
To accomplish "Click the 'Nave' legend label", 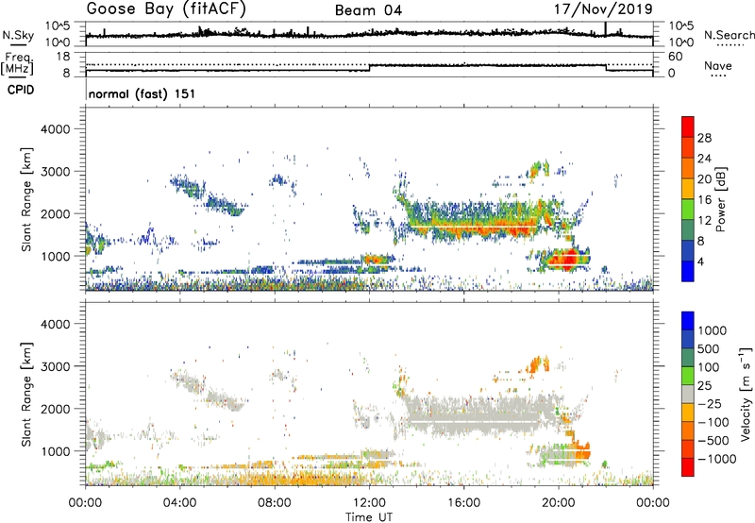I will pos(718,65).
